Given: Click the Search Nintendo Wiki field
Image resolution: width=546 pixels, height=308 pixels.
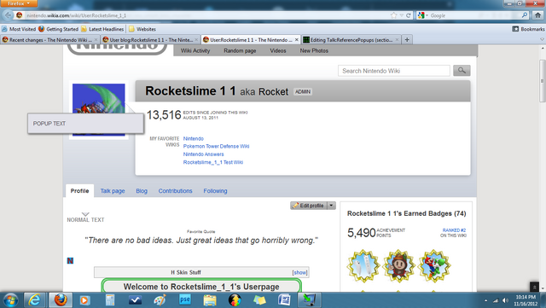Looking at the screenshot, I should pyautogui.click(x=394, y=71).
